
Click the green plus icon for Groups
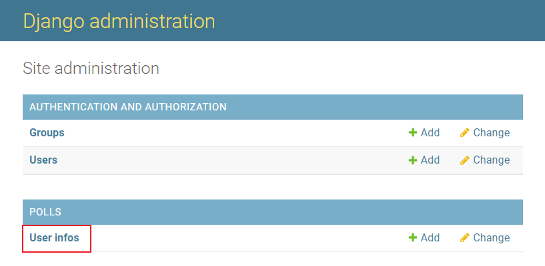[412, 132]
